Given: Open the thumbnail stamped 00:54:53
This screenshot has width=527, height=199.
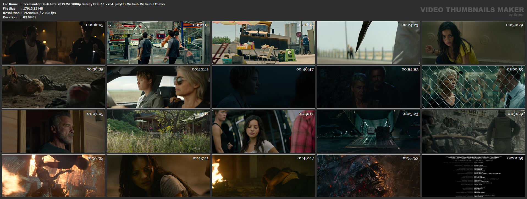Looking at the screenshot, I should click(369, 87).
